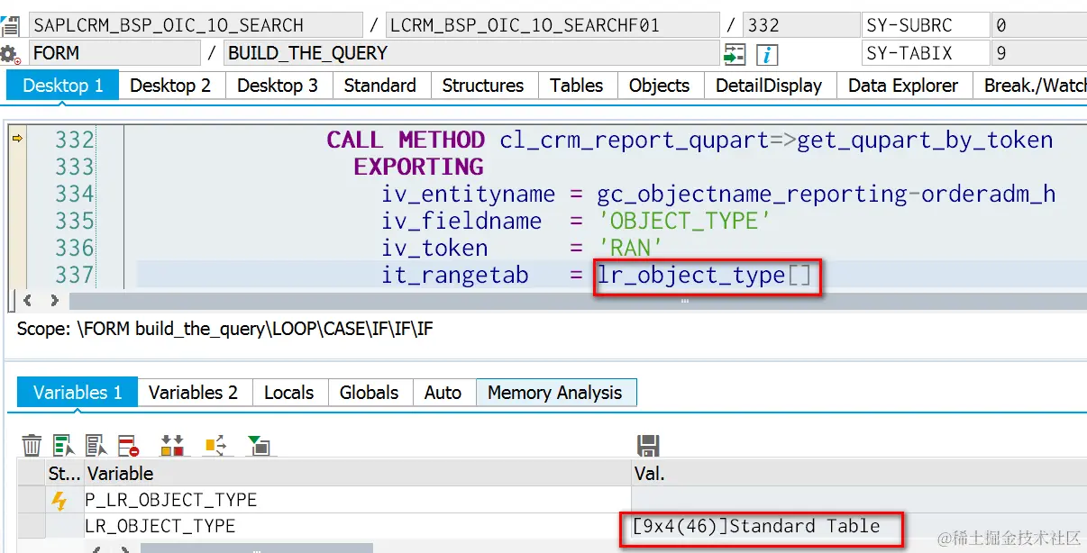Viewport: 1087px width, 553px height.
Task: Open the Data Explorer tab
Action: pyautogui.click(x=903, y=86)
